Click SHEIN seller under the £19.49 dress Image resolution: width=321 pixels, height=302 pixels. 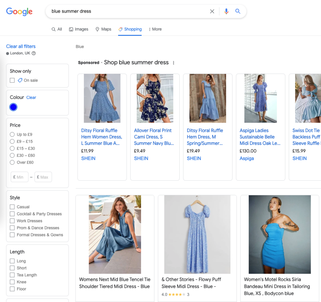tap(194, 158)
